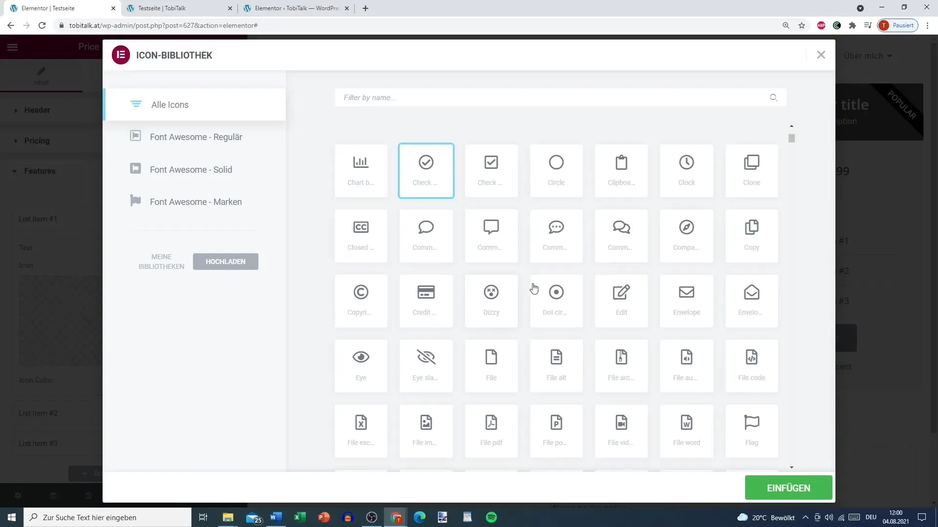Image resolution: width=938 pixels, height=527 pixels.
Task: Pick the Envelope icon
Action: pyautogui.click(x=686, y=301)
